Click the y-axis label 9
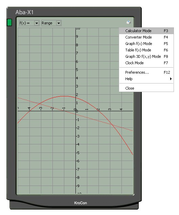The image size is (179, 215). [77, 37]
